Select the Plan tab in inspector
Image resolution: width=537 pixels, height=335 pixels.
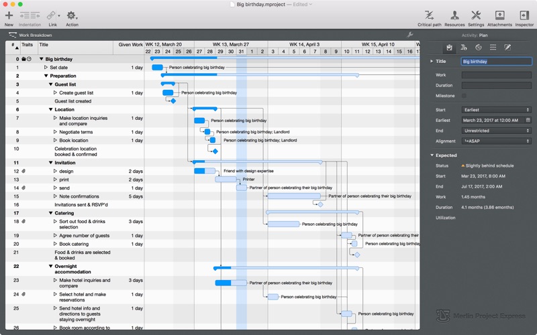[449, 48]
